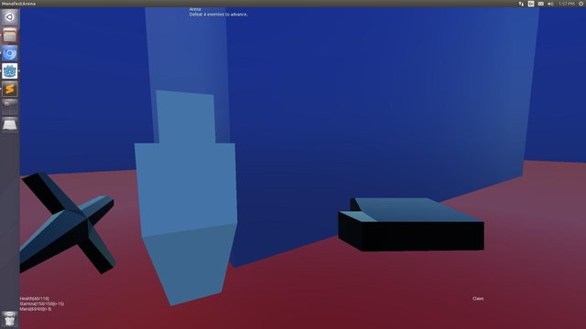
Task: Click the clock showing 1:37 PM
Action: tap(567, 4)
